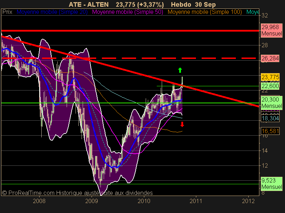Click the "Hebdo 30 Sep" timeframe label
This screenshot has width=285, height=213.
193,4
